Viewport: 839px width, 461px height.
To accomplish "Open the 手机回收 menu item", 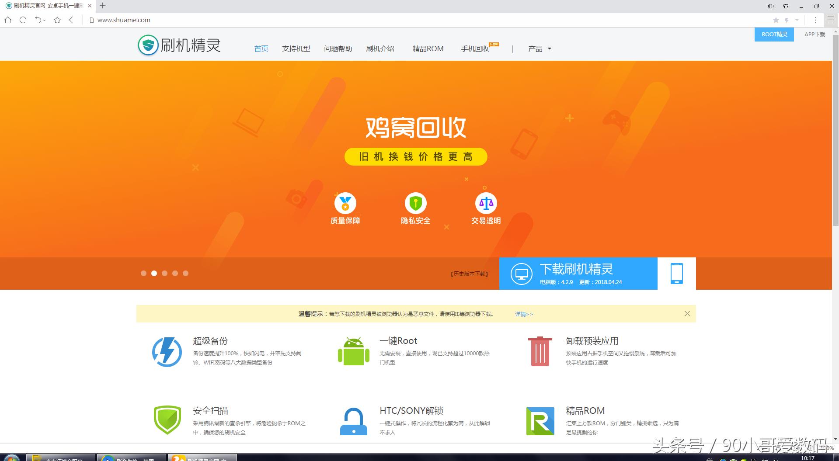I will [475, 49].
